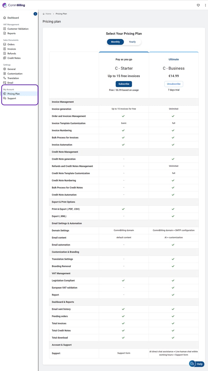Click the heart icon in top bar
The height and width of the screenshot is (371, 208).
(198, 5)
